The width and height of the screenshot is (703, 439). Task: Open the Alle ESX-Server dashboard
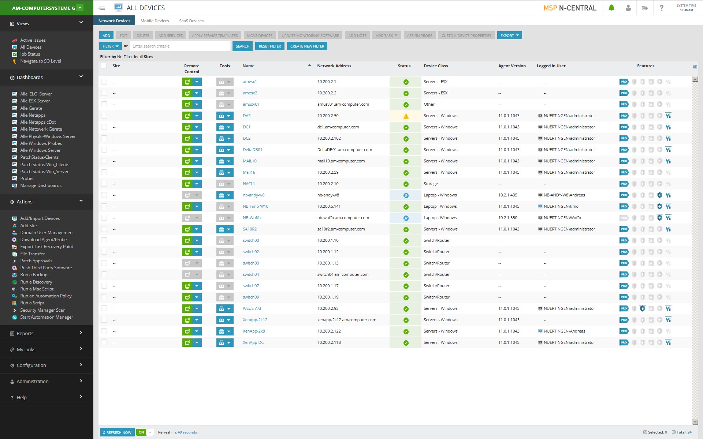pyautogui.click(x=35, y=101)
